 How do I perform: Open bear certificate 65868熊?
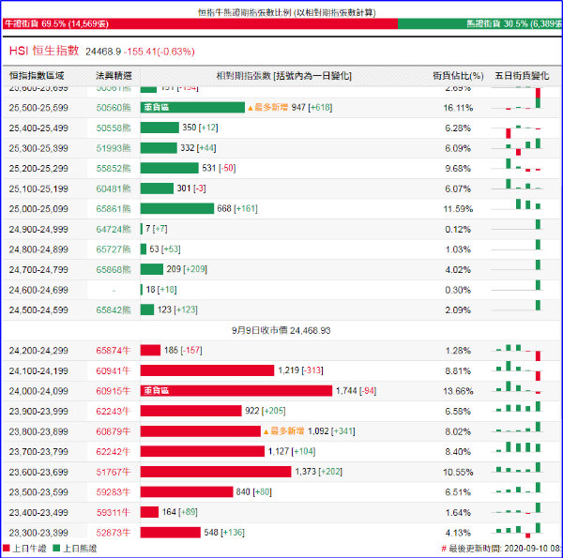tap(114, 269)
